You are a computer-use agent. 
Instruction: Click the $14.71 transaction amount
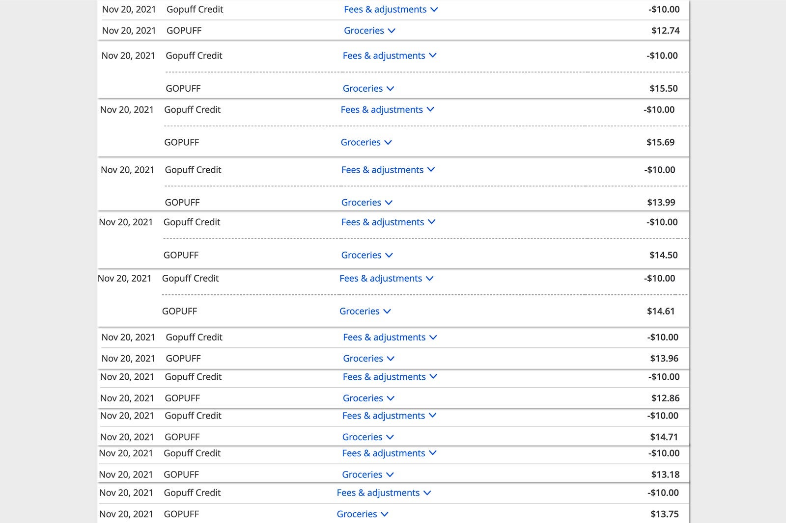pyautogui.click(x=664, y=437)
